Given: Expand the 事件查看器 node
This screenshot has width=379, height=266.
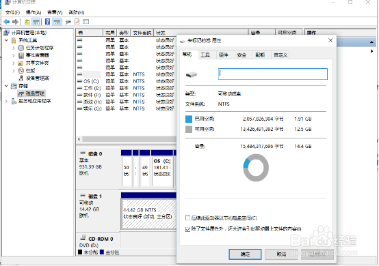Looking at the screenshot, I should pyautogui.click(x=14, y=55).
